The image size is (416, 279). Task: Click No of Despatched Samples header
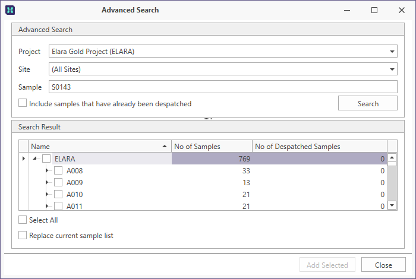pyautogui.click(x=320, y=146)
